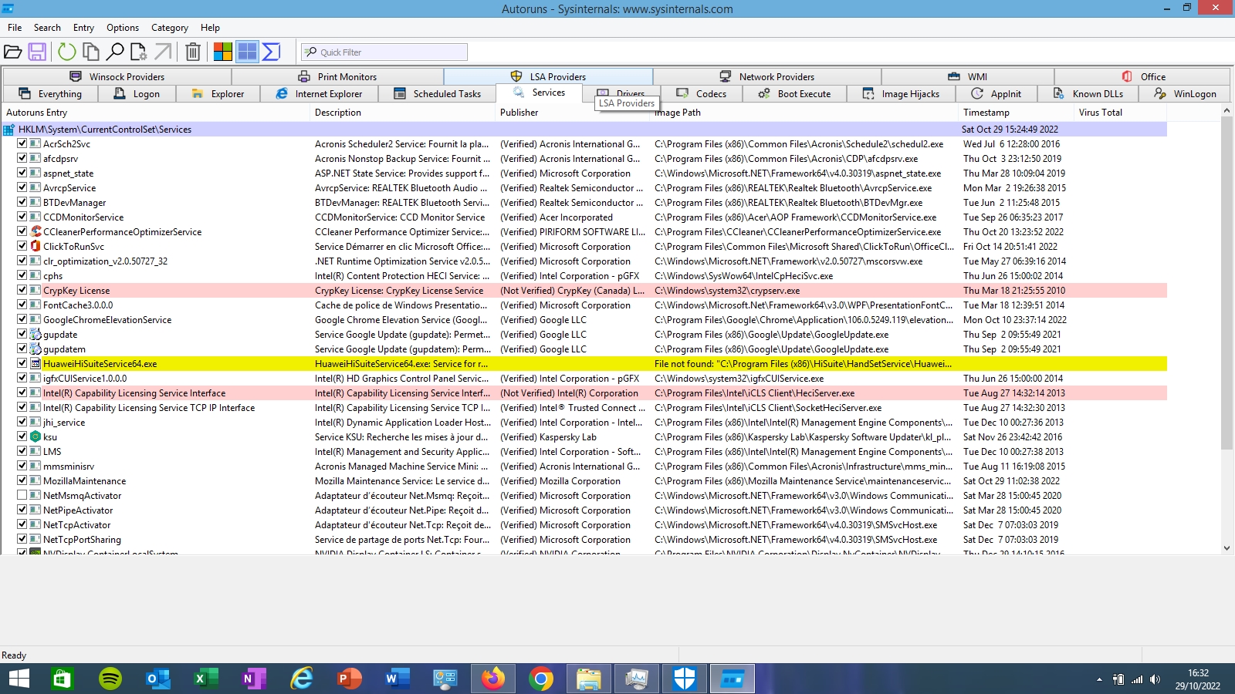Click the Delete trash can icon

(193, 52)
